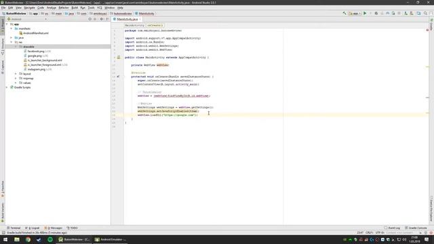This screenshot has height=244, width=434.
Task: Open the Logcat tool window
Action: tap(33, 228)
